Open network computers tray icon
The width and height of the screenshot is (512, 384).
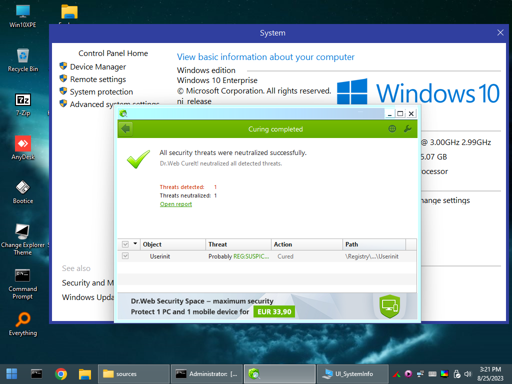pyautogui.click(x=420, y=374)
